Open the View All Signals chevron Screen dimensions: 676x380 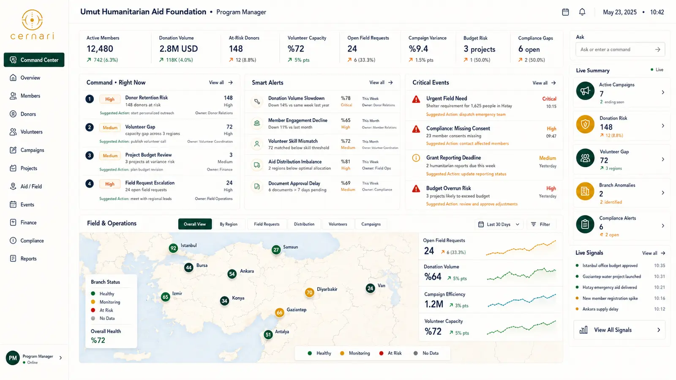pos(659,330)
